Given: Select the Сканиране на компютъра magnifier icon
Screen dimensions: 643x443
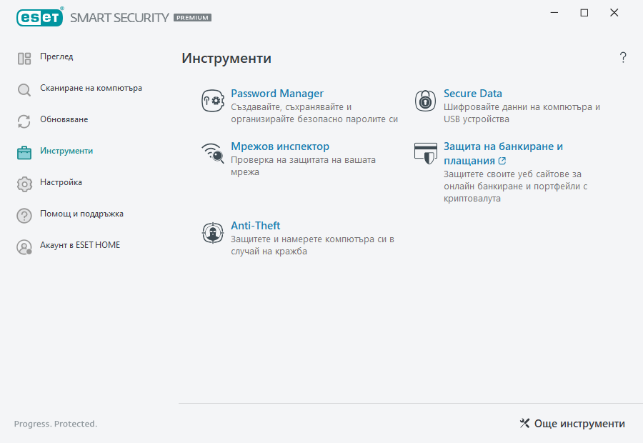Looking at the screenshot, I should (24, 89).
